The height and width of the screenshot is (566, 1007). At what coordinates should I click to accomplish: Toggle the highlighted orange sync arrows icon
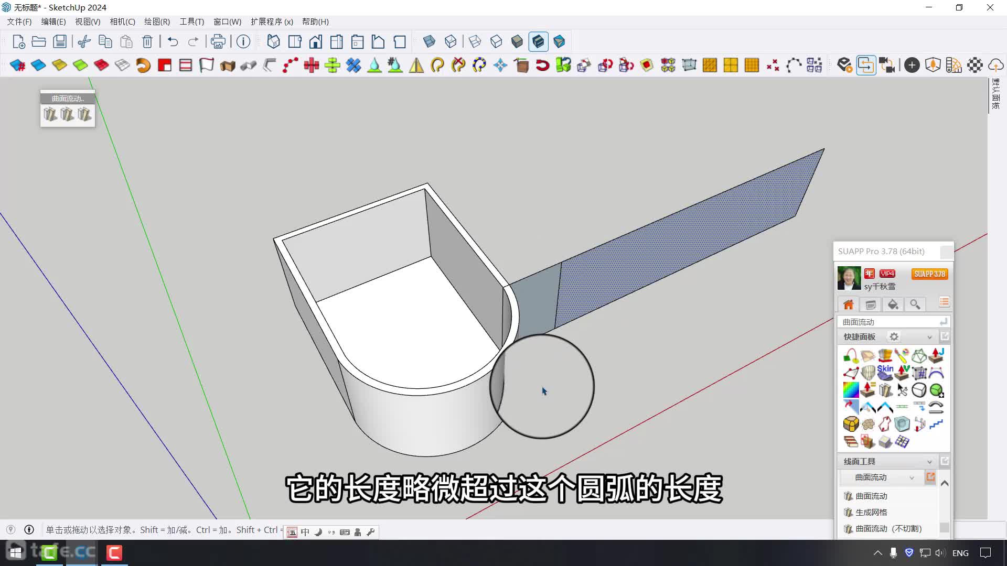coord(866,65)
